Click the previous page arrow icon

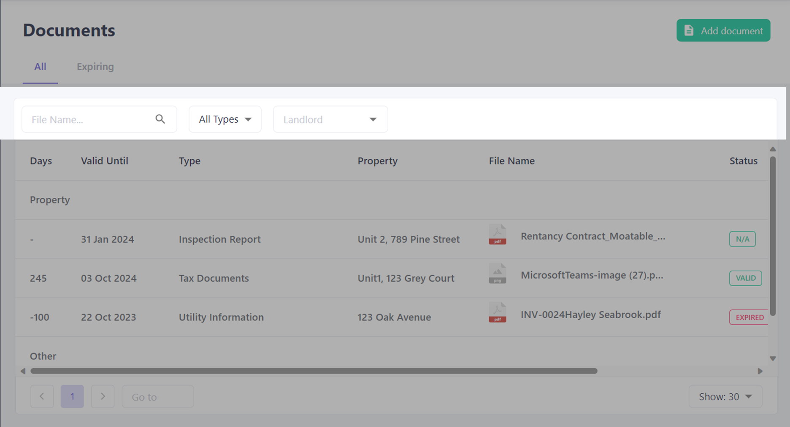(42, 396)
